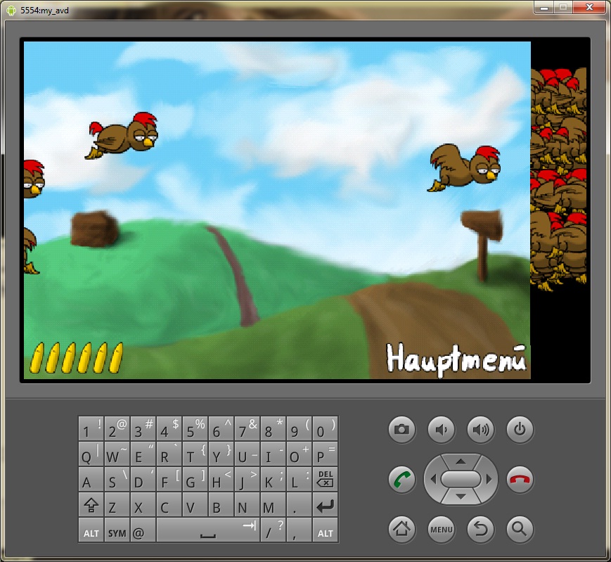This screenshot has width=611, height=562.
Task: Lower volume with the volume down button
Action: coord(441,430)
